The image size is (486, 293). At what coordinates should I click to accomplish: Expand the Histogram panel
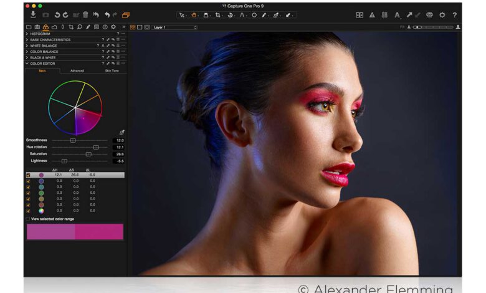tap(40, 34)
